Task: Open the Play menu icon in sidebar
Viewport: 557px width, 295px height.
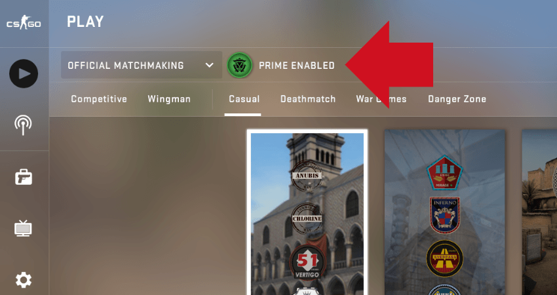Action: [x=24, y=73]
